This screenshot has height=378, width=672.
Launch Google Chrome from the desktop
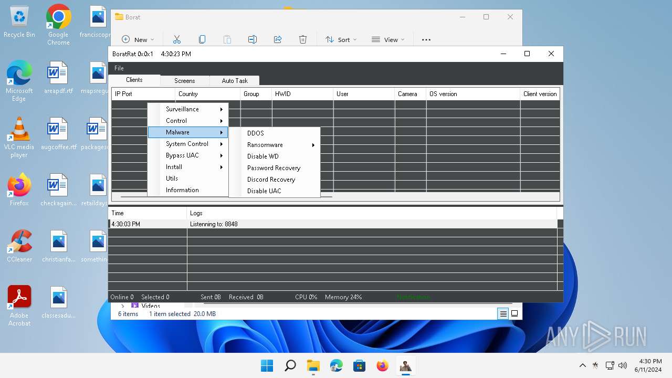point(58,25)
